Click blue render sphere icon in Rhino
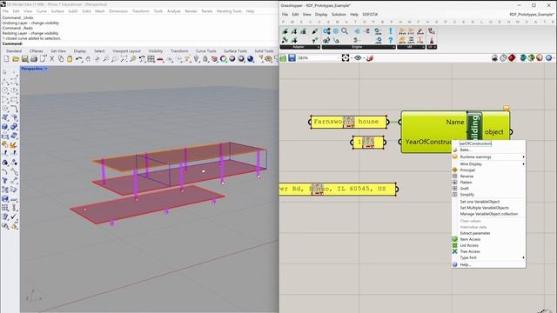Viewport: 557px width, 313px height. (x=251, y=59)
